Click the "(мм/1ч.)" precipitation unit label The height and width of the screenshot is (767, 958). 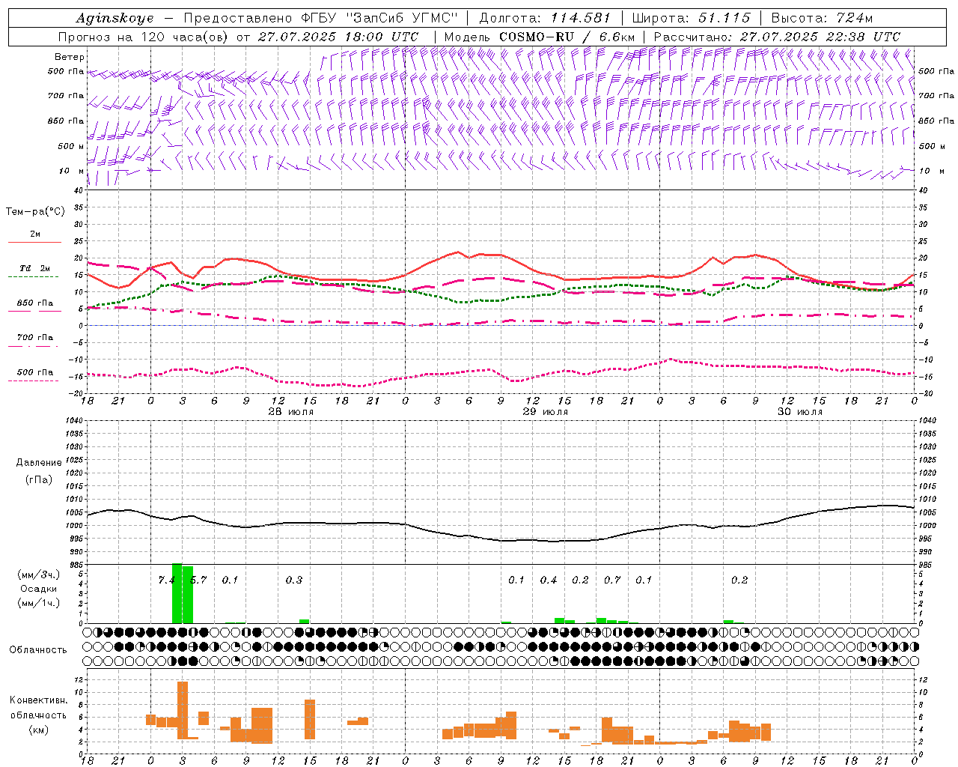point(39,603)
